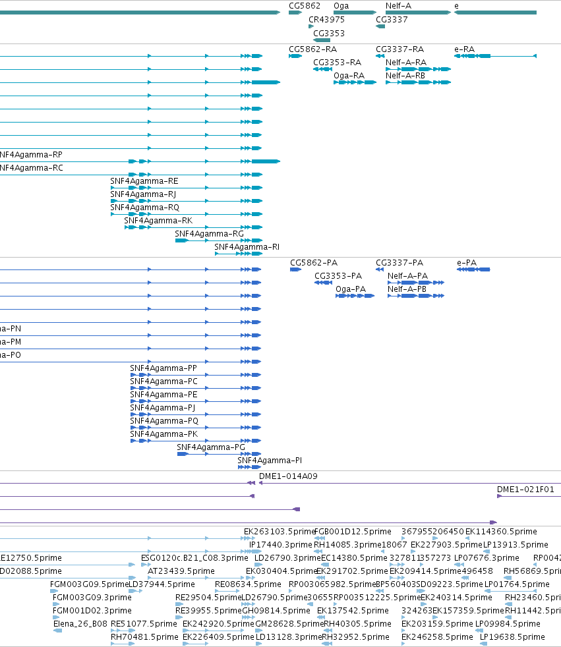The width and height of the screenshot is (561, 647).
Task: Select the CG3337-PA protein label
Action: coord(399,263)
